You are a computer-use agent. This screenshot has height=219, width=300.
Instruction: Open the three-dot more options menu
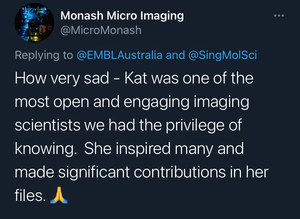[x=278, y=16]
